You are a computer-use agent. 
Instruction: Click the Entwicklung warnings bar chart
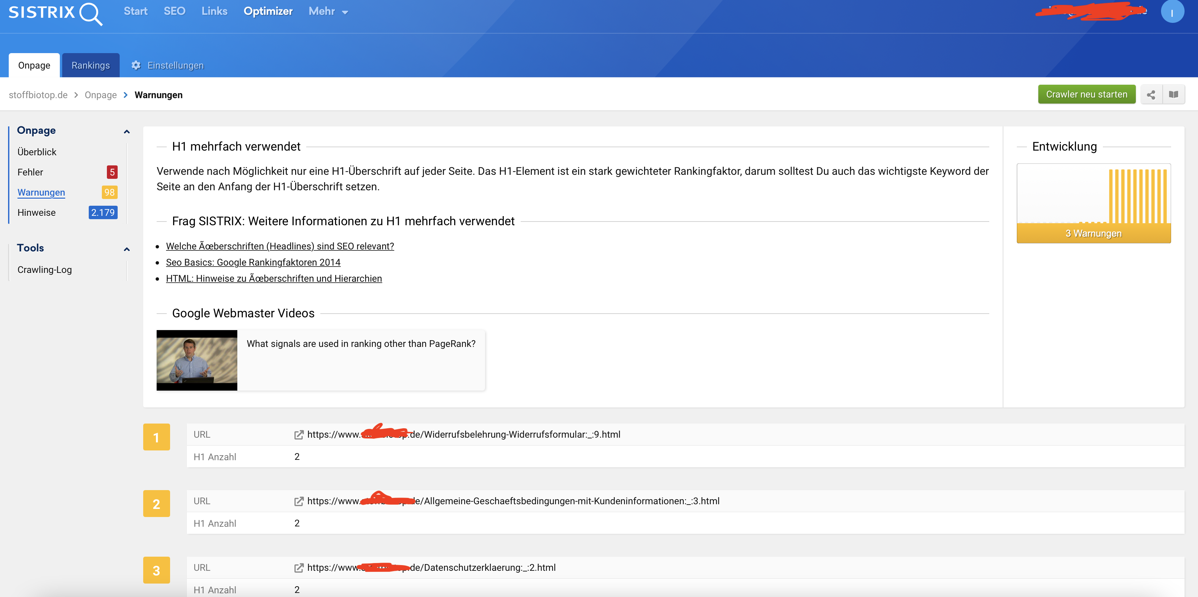(x=1093, y=203)
